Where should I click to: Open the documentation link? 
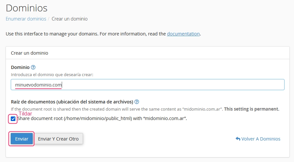tap(183, 34)
